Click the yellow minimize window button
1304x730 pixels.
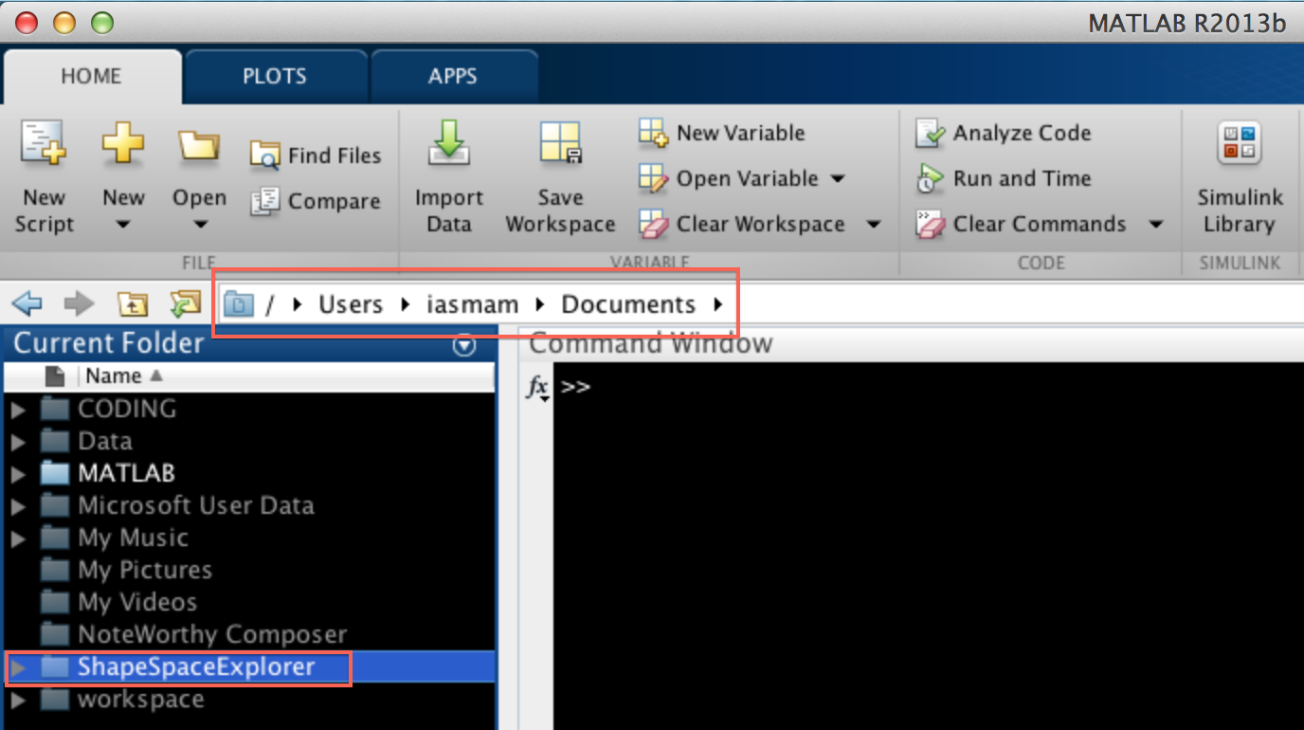63,21
